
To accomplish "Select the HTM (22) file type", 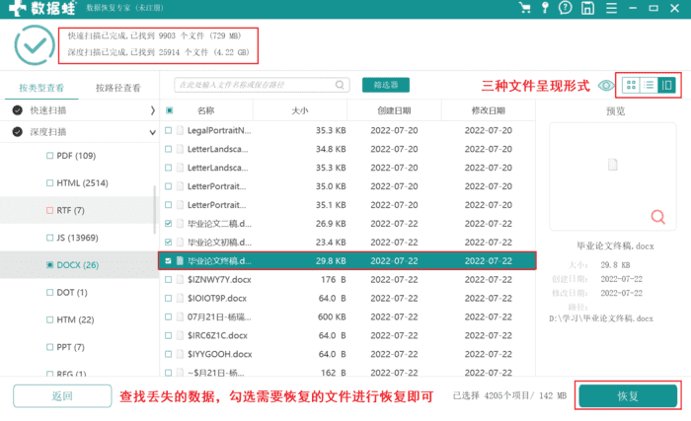I will point(75,319).
